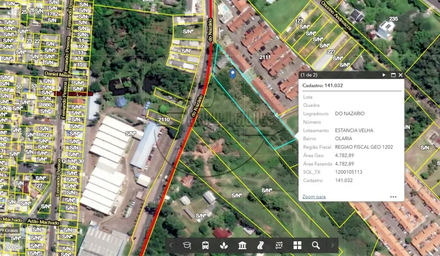Viewport: 440px width, 256px height.
Task: Open popup more options ellipsis menu
Action: pos(393,197)
